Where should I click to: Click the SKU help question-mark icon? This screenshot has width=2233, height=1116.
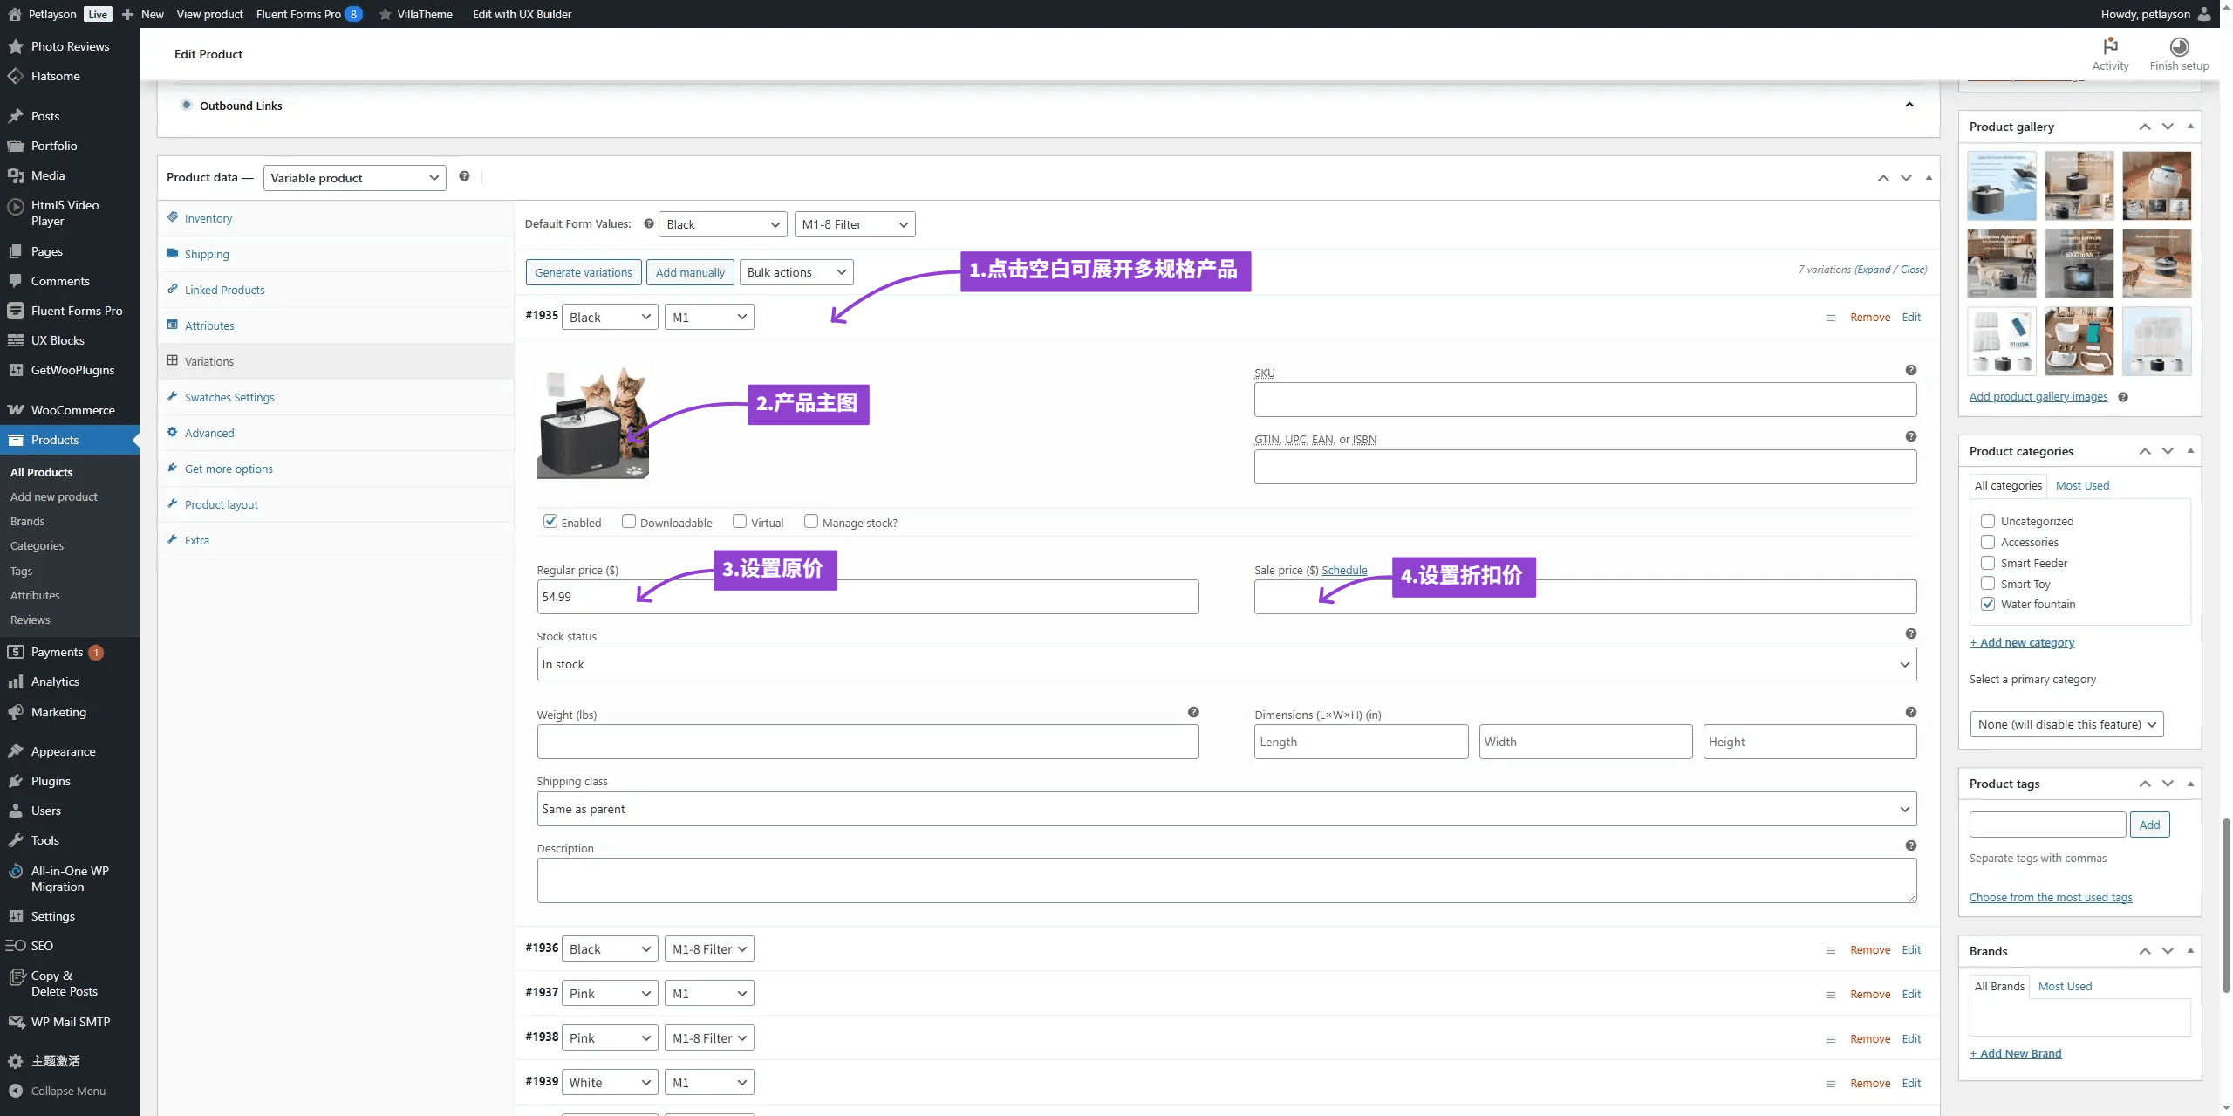tap(1910, 370)
